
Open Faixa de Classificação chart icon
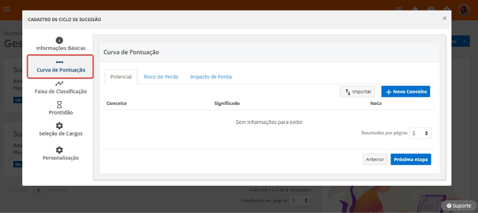click(x=59, y=84)
